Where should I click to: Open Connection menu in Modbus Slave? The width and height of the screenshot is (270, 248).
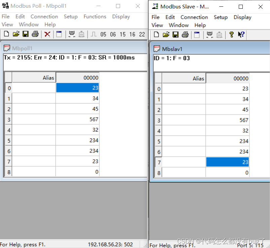(194, 17)
